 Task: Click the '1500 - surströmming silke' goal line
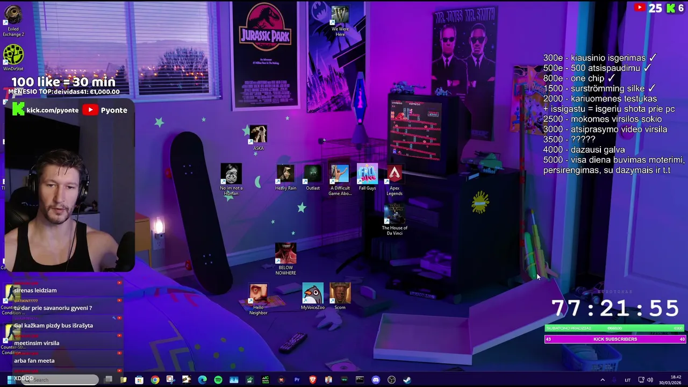[599, 88]
